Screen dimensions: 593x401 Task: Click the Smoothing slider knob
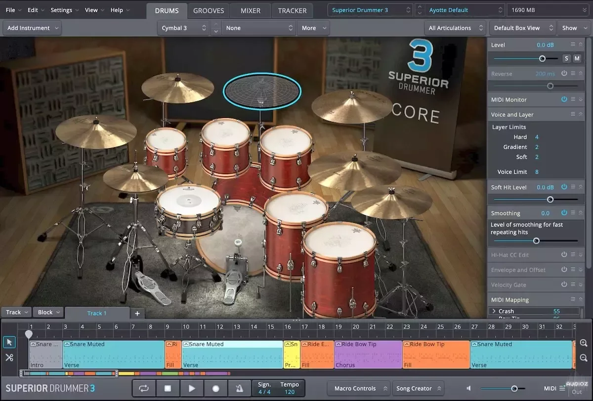(536, 241)
